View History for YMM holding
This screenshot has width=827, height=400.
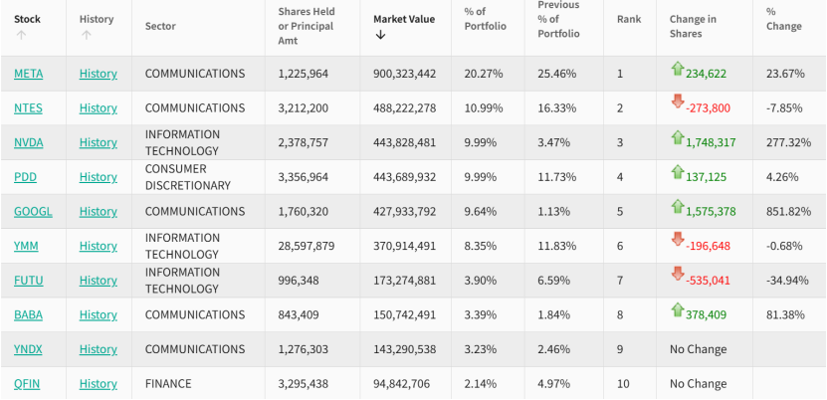coord(99,246)
